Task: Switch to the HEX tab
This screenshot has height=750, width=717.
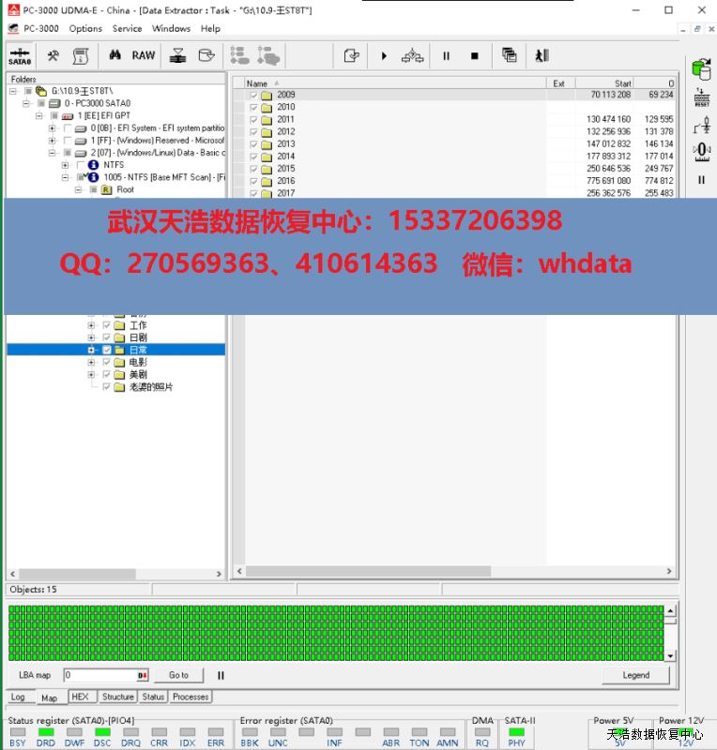Action: (x=81, y=697)
